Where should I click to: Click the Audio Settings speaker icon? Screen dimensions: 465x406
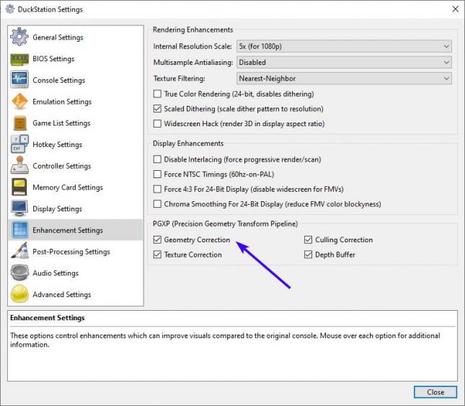click(x=19, y=273)
